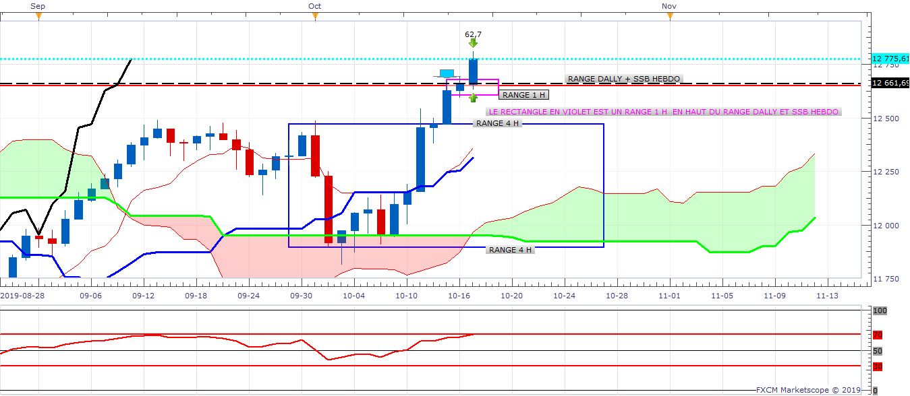
Task: Select the green up arrow under the violet rectangle
Action: [x=474, y=98]
